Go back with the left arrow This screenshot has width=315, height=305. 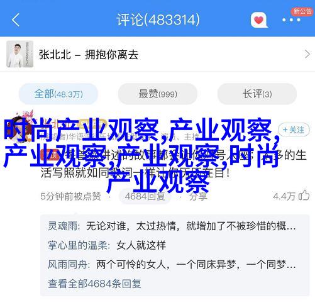point(16,19)
